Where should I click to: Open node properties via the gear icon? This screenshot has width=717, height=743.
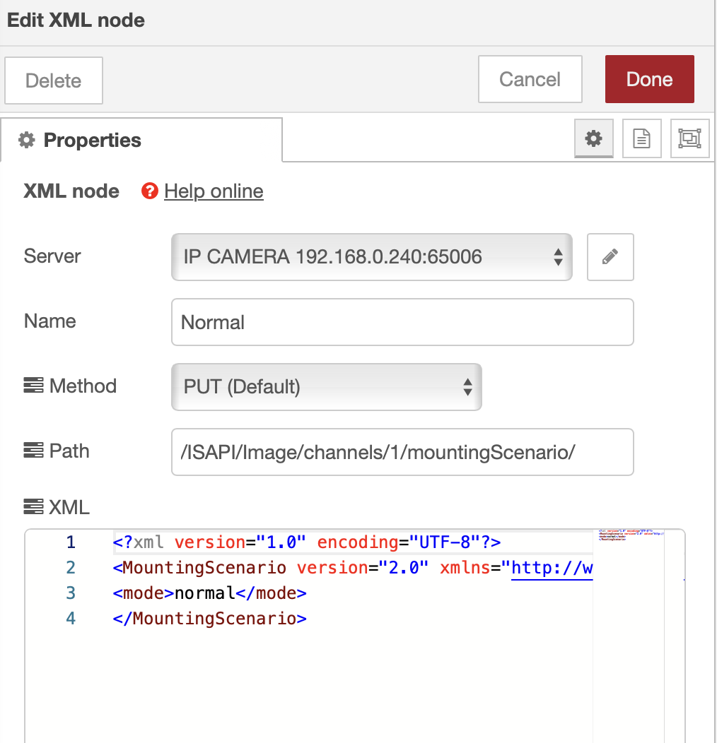tap(593, 138)
